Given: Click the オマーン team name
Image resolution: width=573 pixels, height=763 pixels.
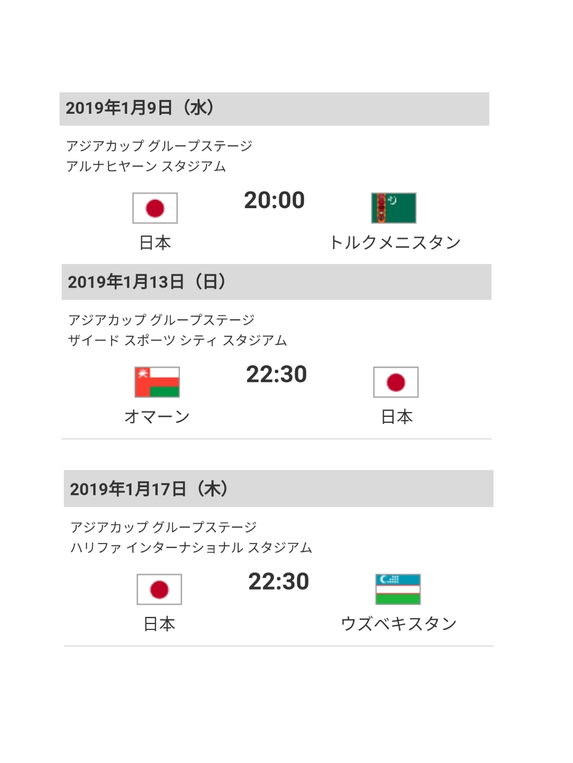Looking at the screenshot, I should coord(157,416).
